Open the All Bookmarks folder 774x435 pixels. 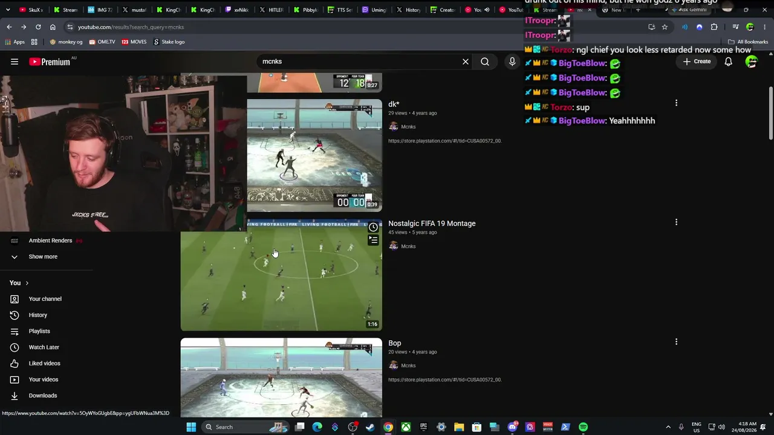tap(748, 42)
